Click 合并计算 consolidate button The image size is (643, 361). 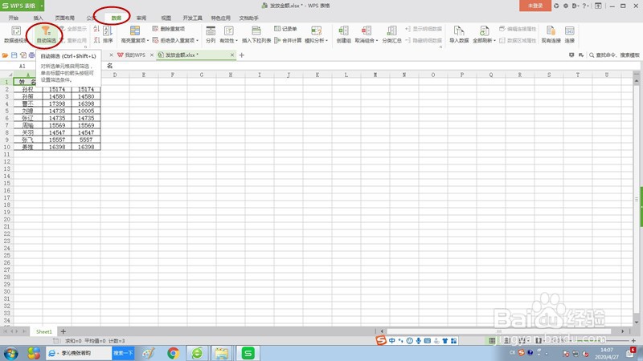pyautogui.click(x=288, y=40)
